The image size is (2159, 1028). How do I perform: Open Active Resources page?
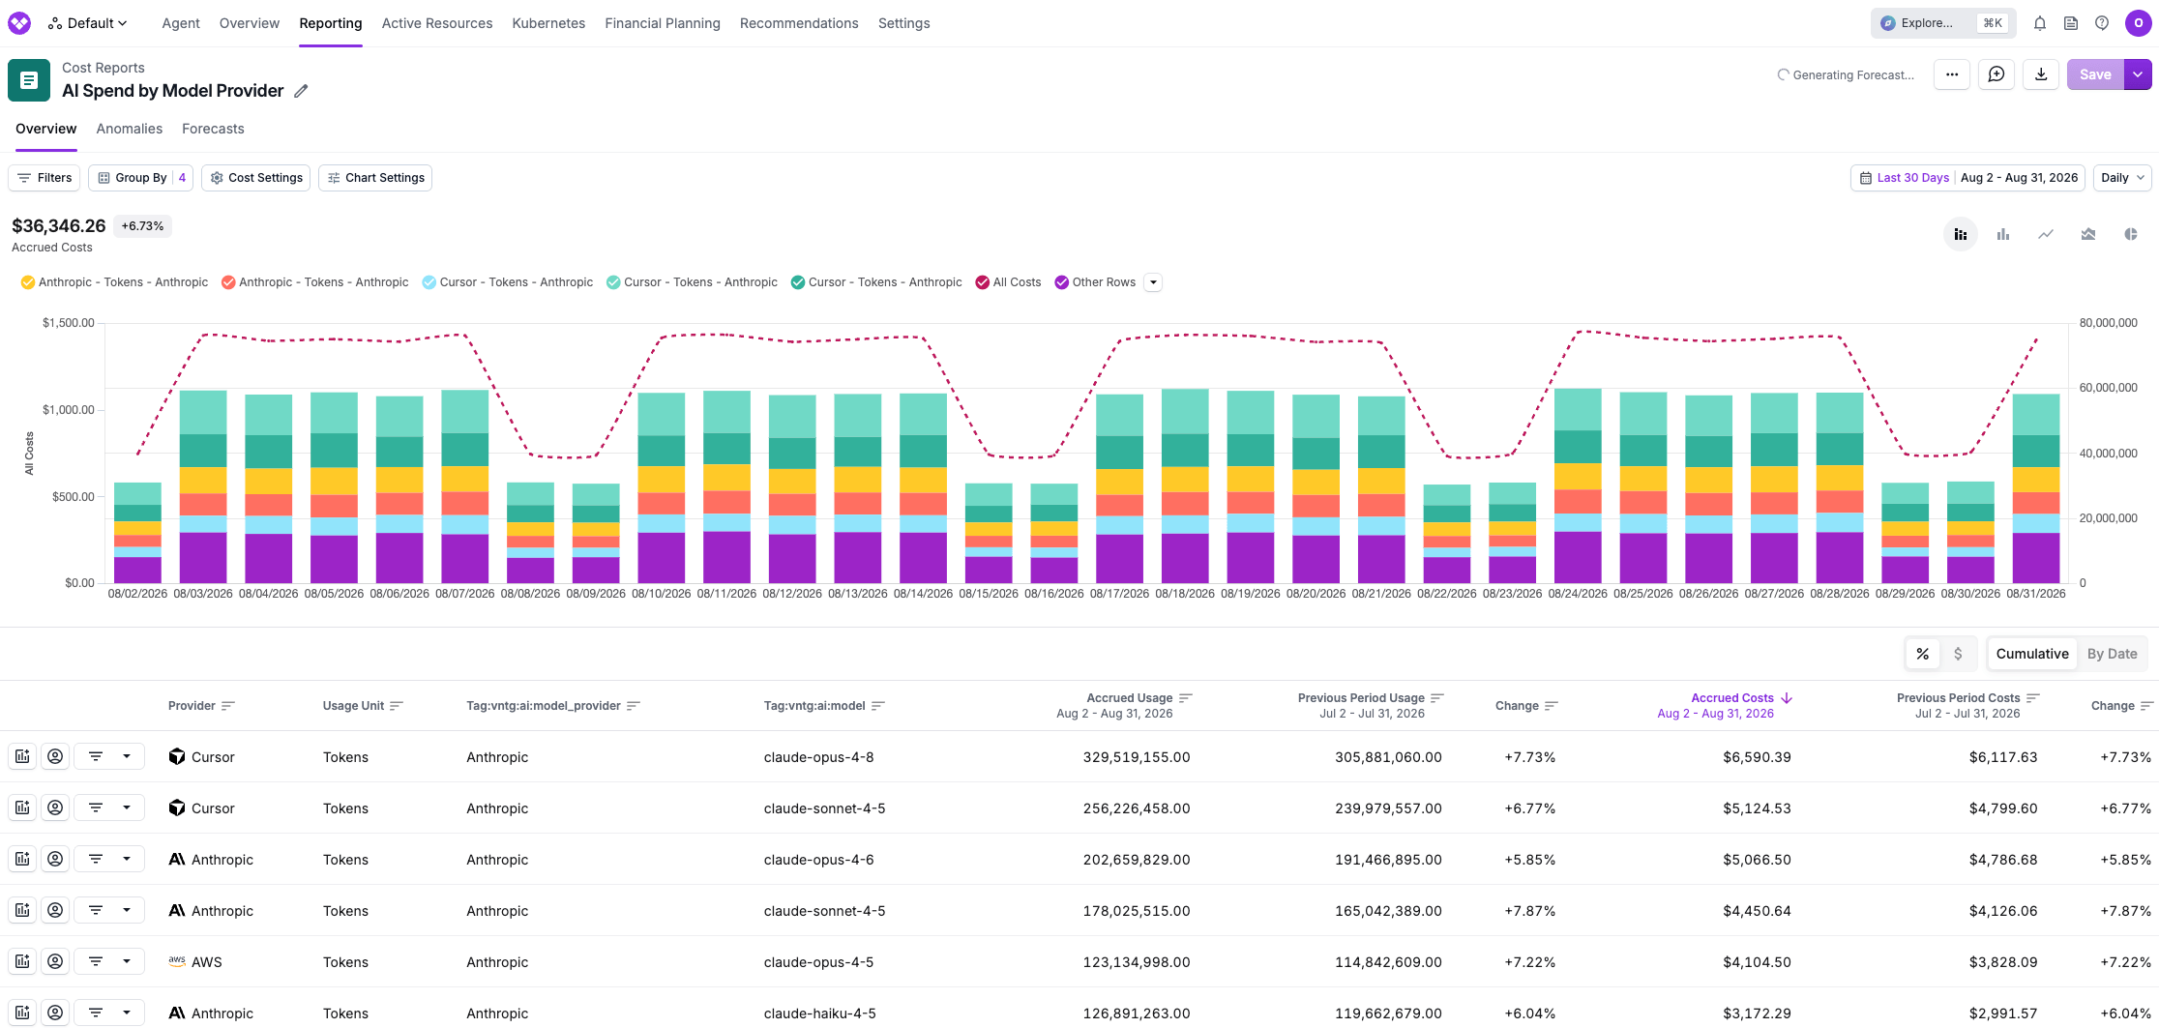(437, 23)
